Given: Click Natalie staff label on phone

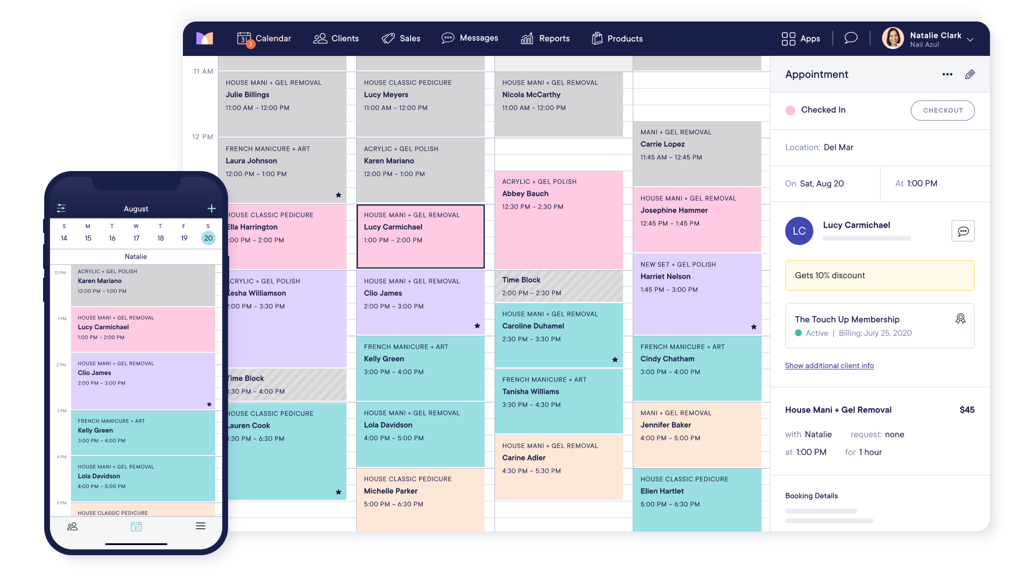Looking at the screenshot, I should 136,257.
